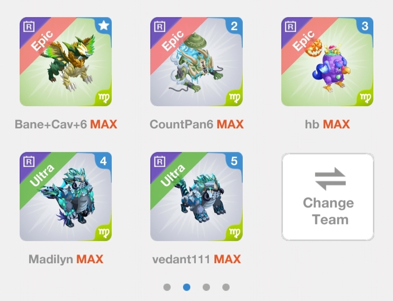Open the Bane+Cav+6 MAX name label
The height and width of the screenshot is (301, 393).
coord(66,124)
